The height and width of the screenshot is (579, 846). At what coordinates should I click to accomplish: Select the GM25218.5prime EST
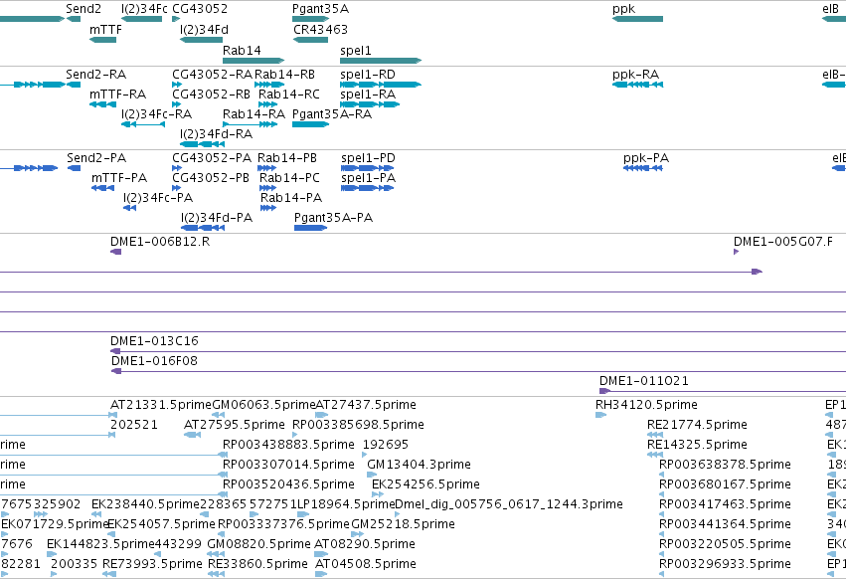click(357, 534)
